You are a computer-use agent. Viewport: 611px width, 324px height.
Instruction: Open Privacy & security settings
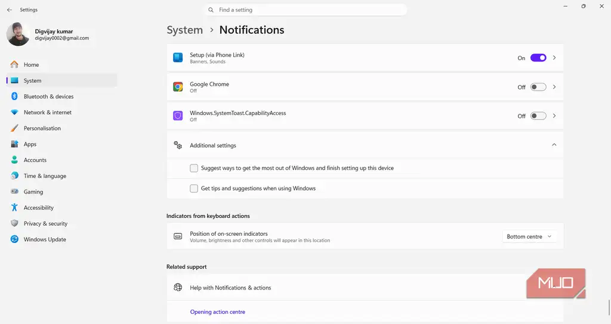[x=62, y=223]
